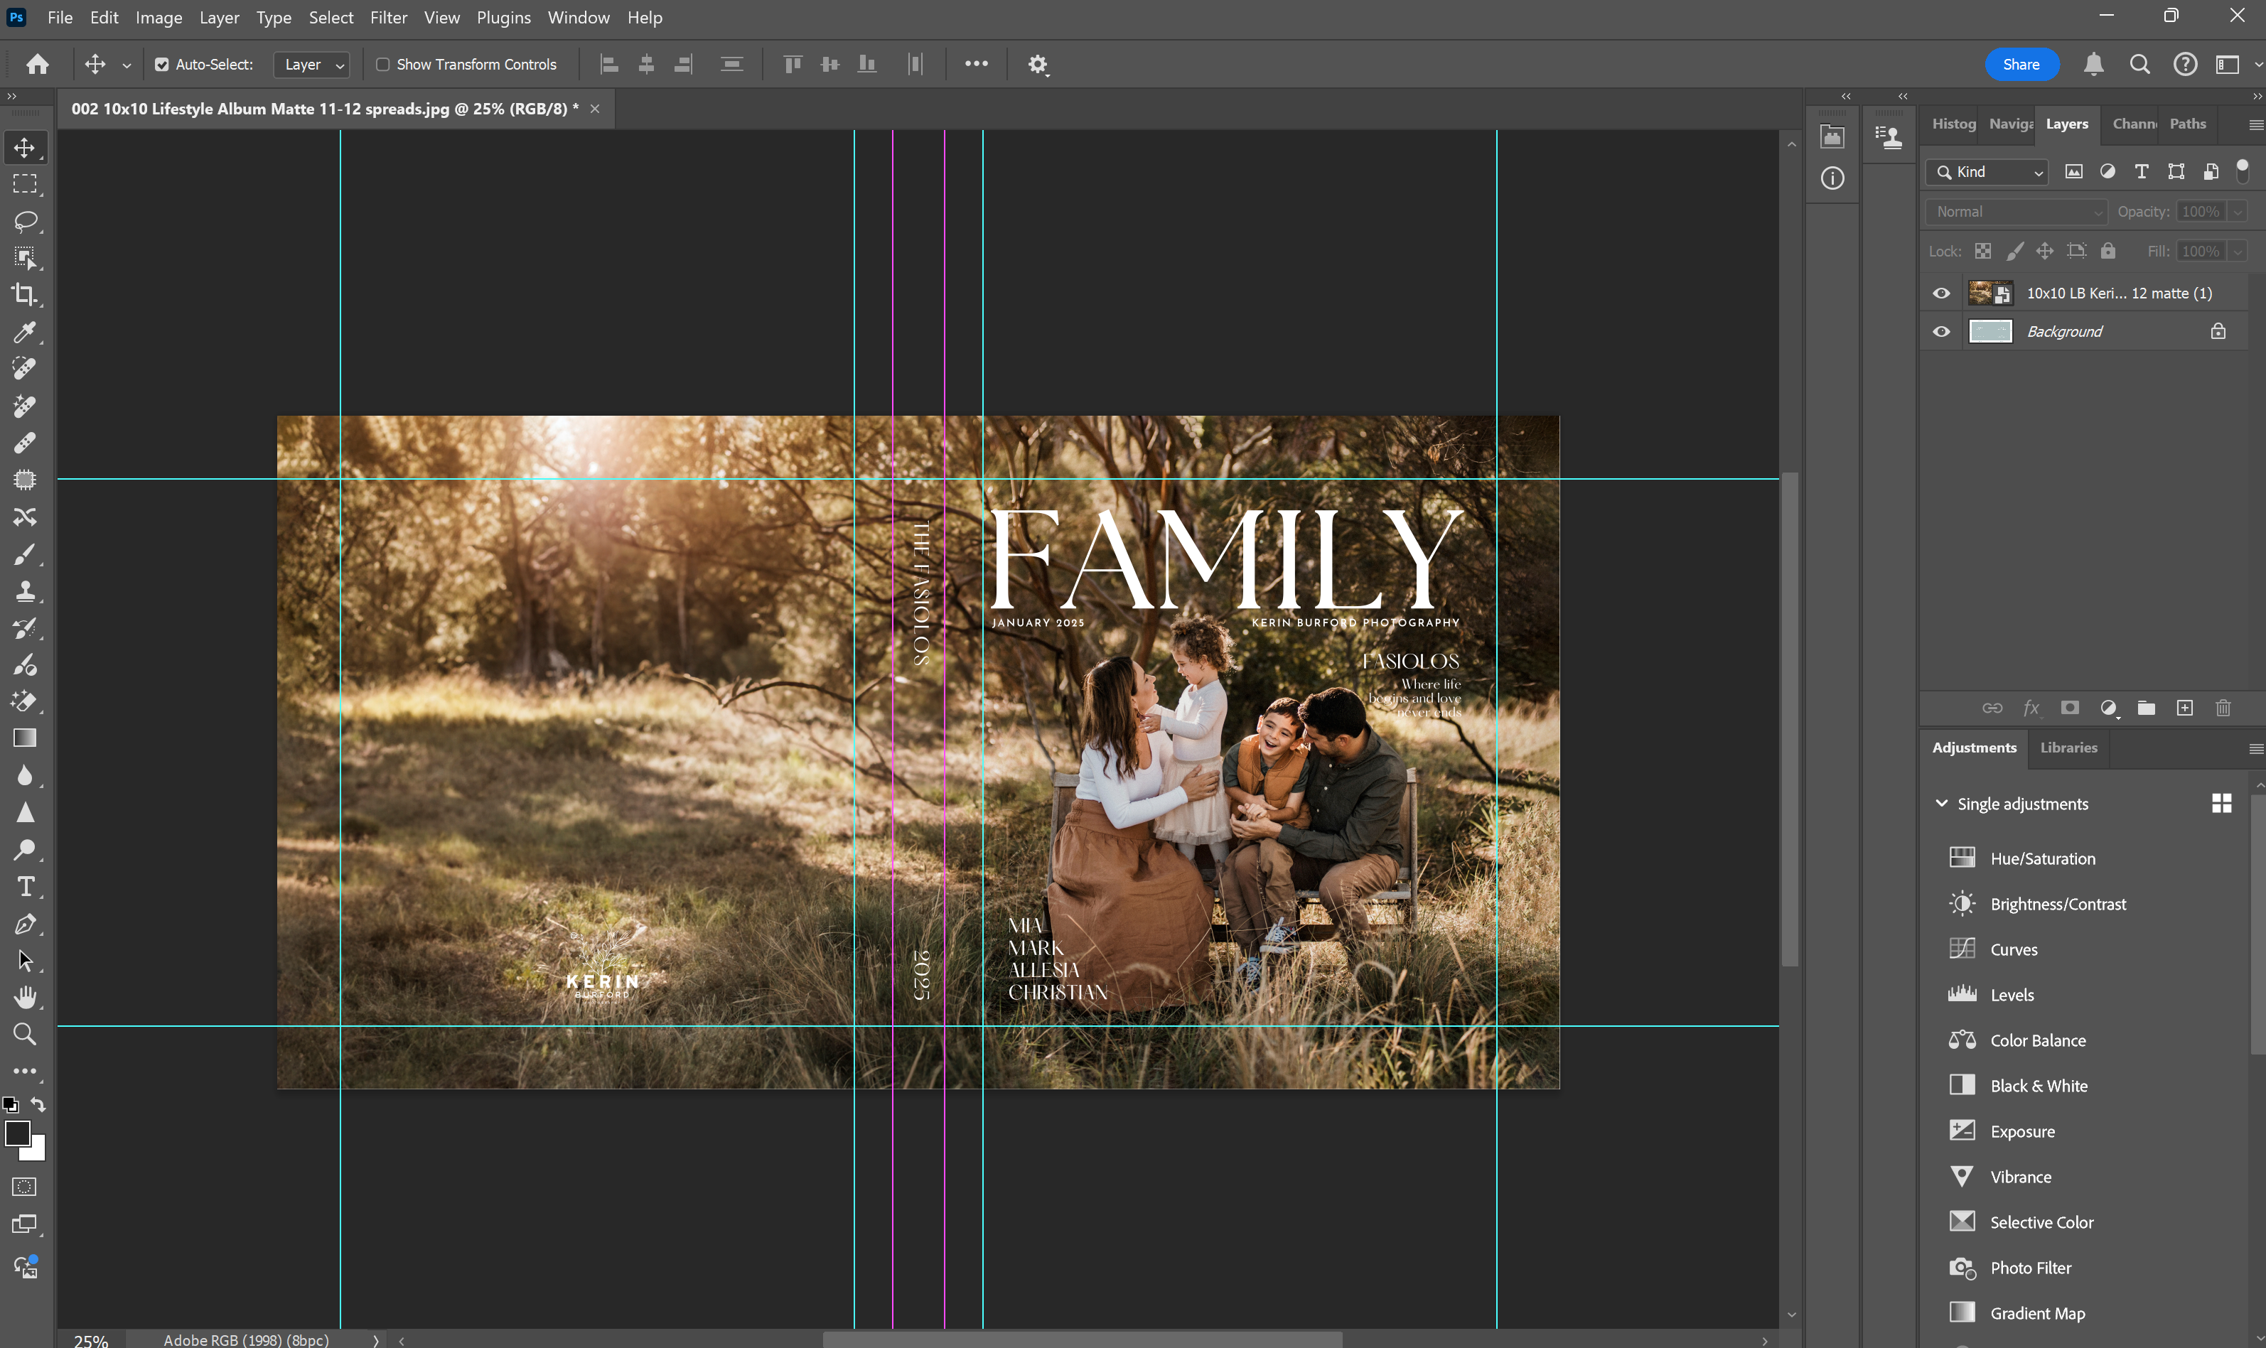The image size is (2266, 1348).
Task: Click the delete layer trash icon
Action: [x=2223, y=708]
